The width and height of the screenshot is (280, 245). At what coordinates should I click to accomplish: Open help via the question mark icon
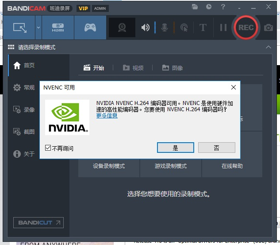click(x=223, y=7)
